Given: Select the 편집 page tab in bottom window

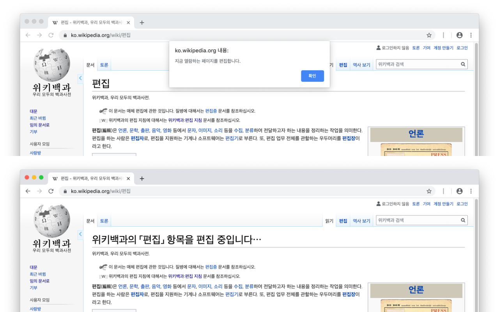Looking at the screenshot, I should 343,221.
